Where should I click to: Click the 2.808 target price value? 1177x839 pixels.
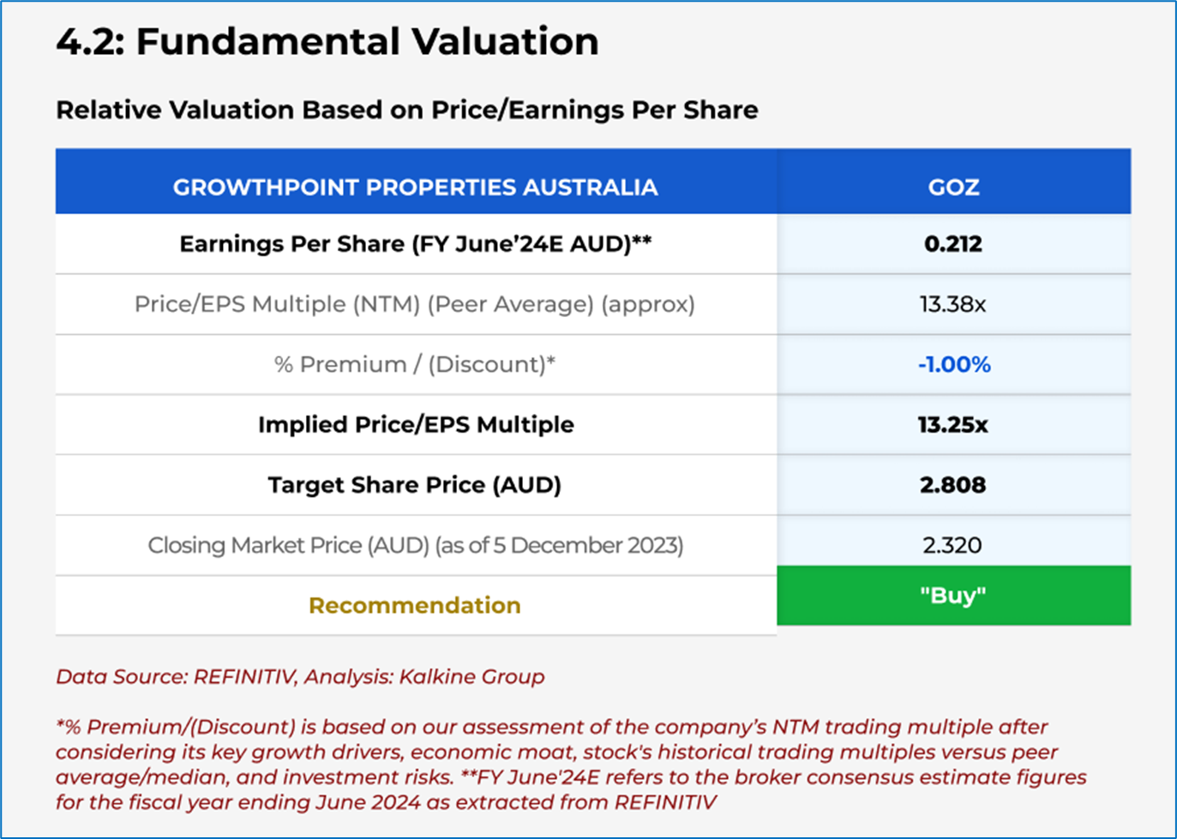tap(953, 485)
